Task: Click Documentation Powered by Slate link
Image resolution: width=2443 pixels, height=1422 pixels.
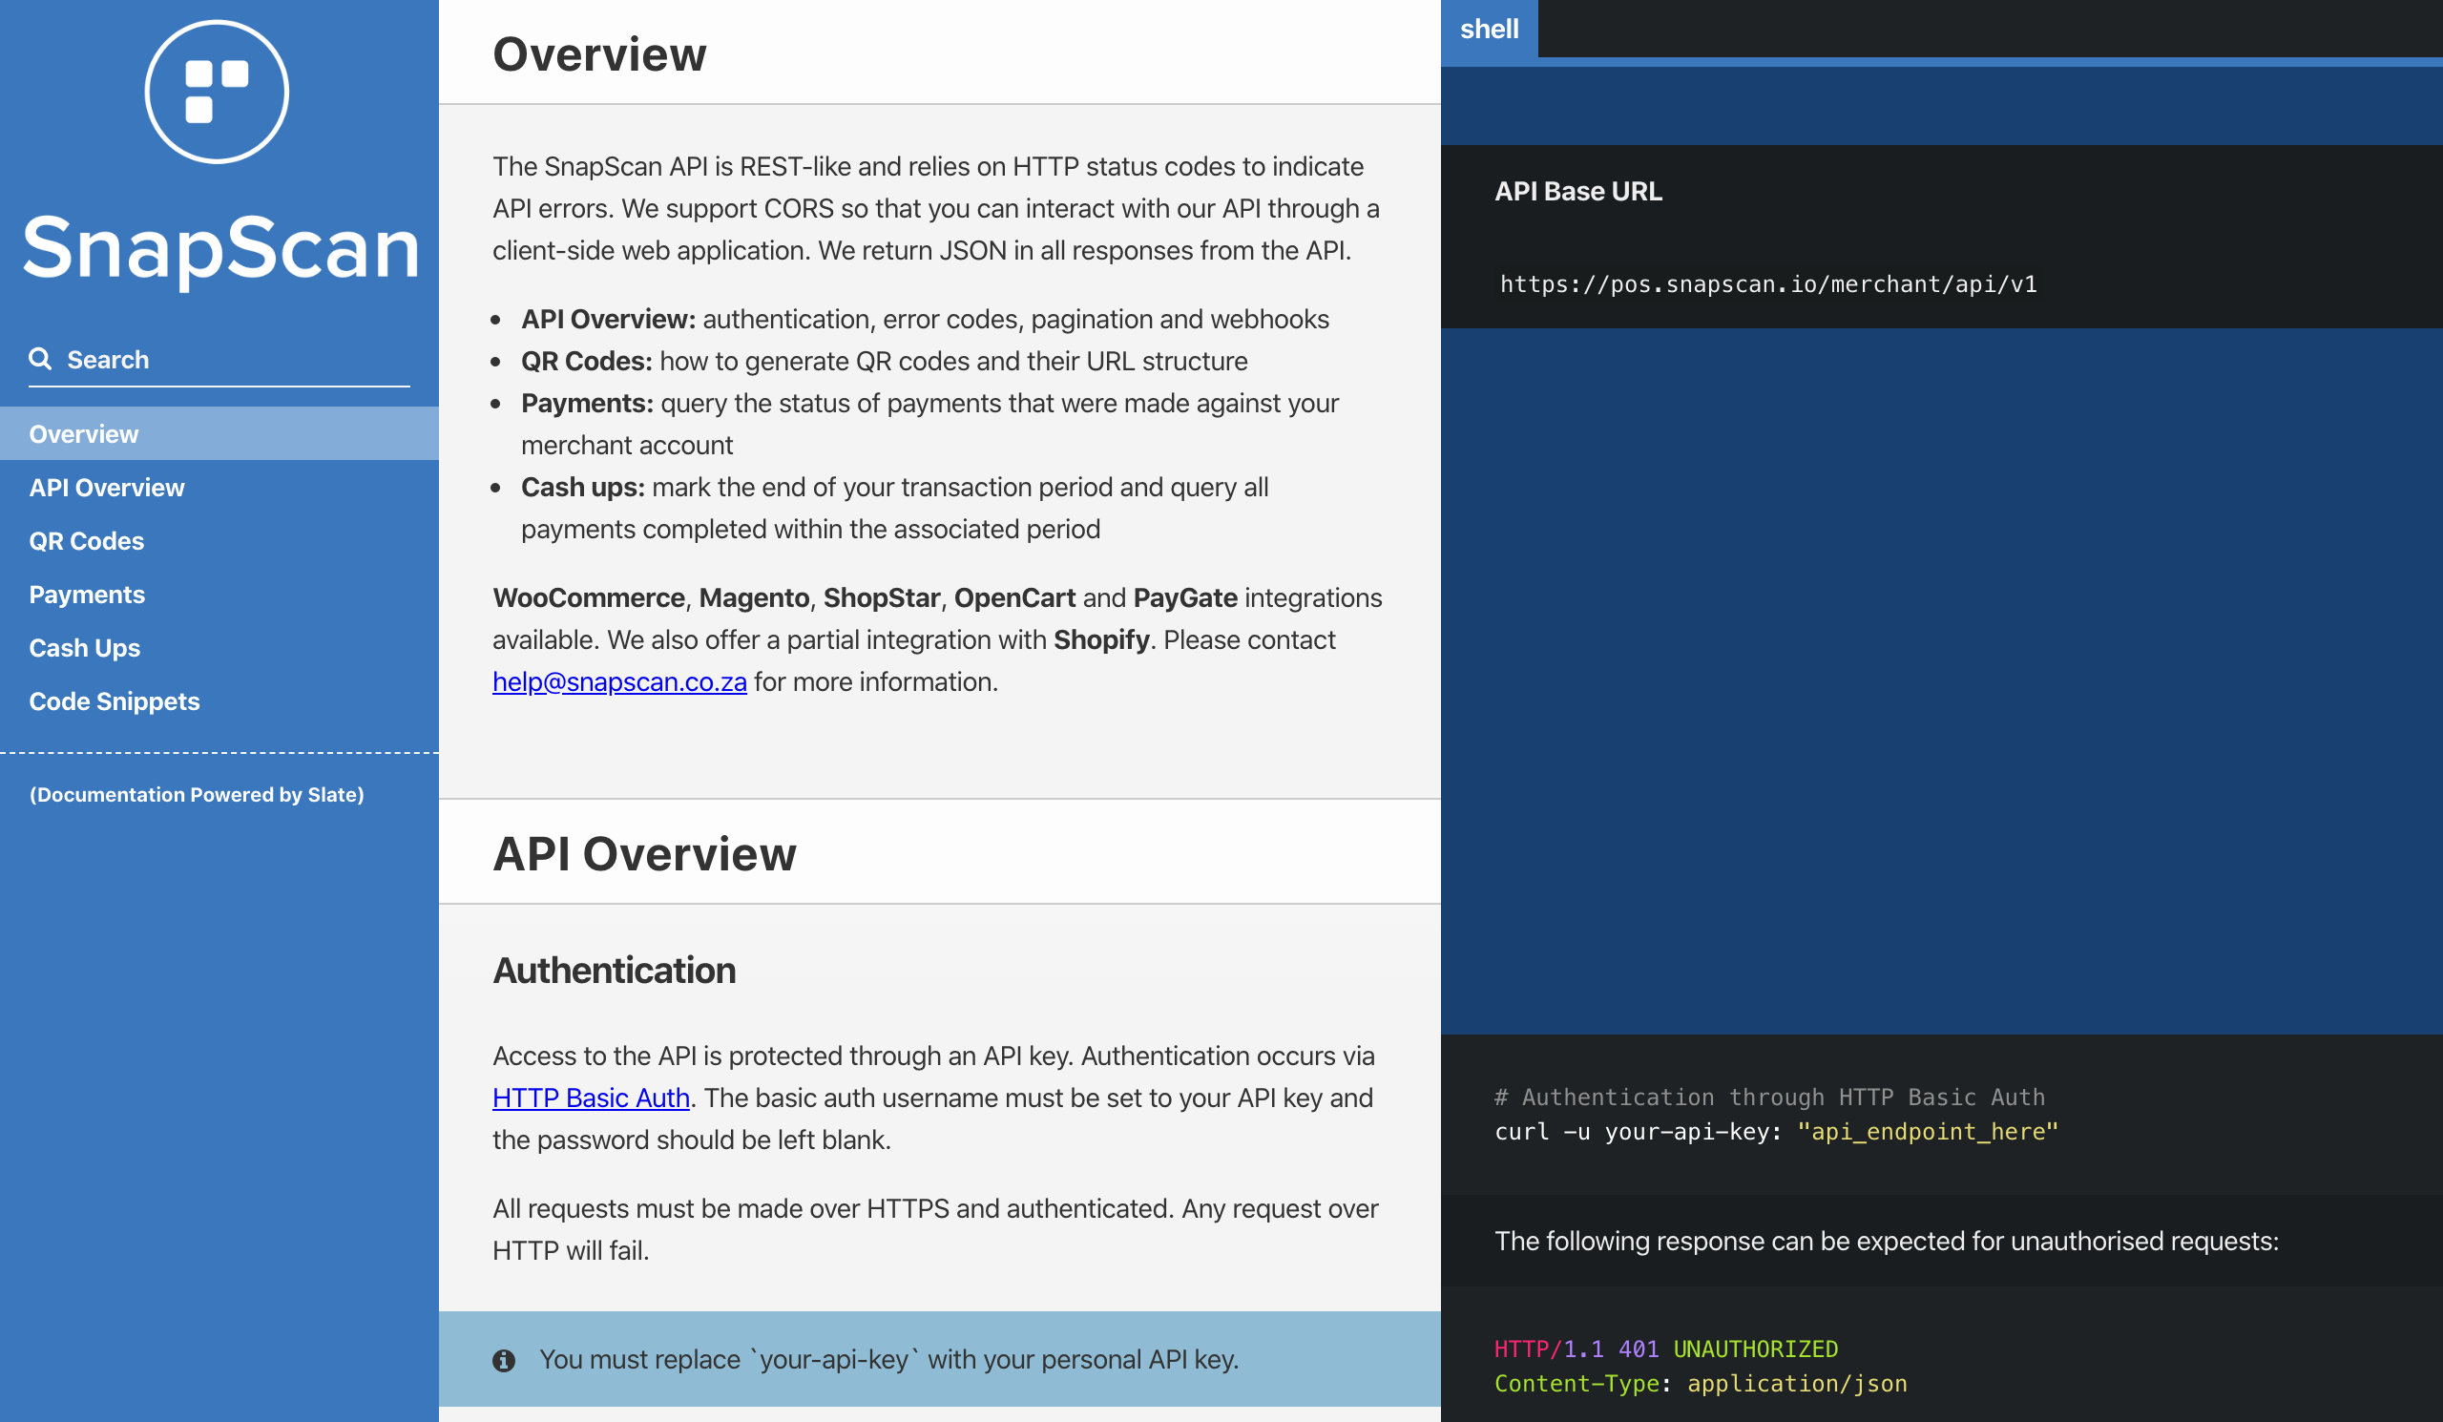Action: [x=197, y=794]
